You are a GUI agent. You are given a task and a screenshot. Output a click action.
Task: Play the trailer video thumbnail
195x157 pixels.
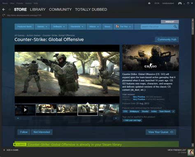point(25,110)
